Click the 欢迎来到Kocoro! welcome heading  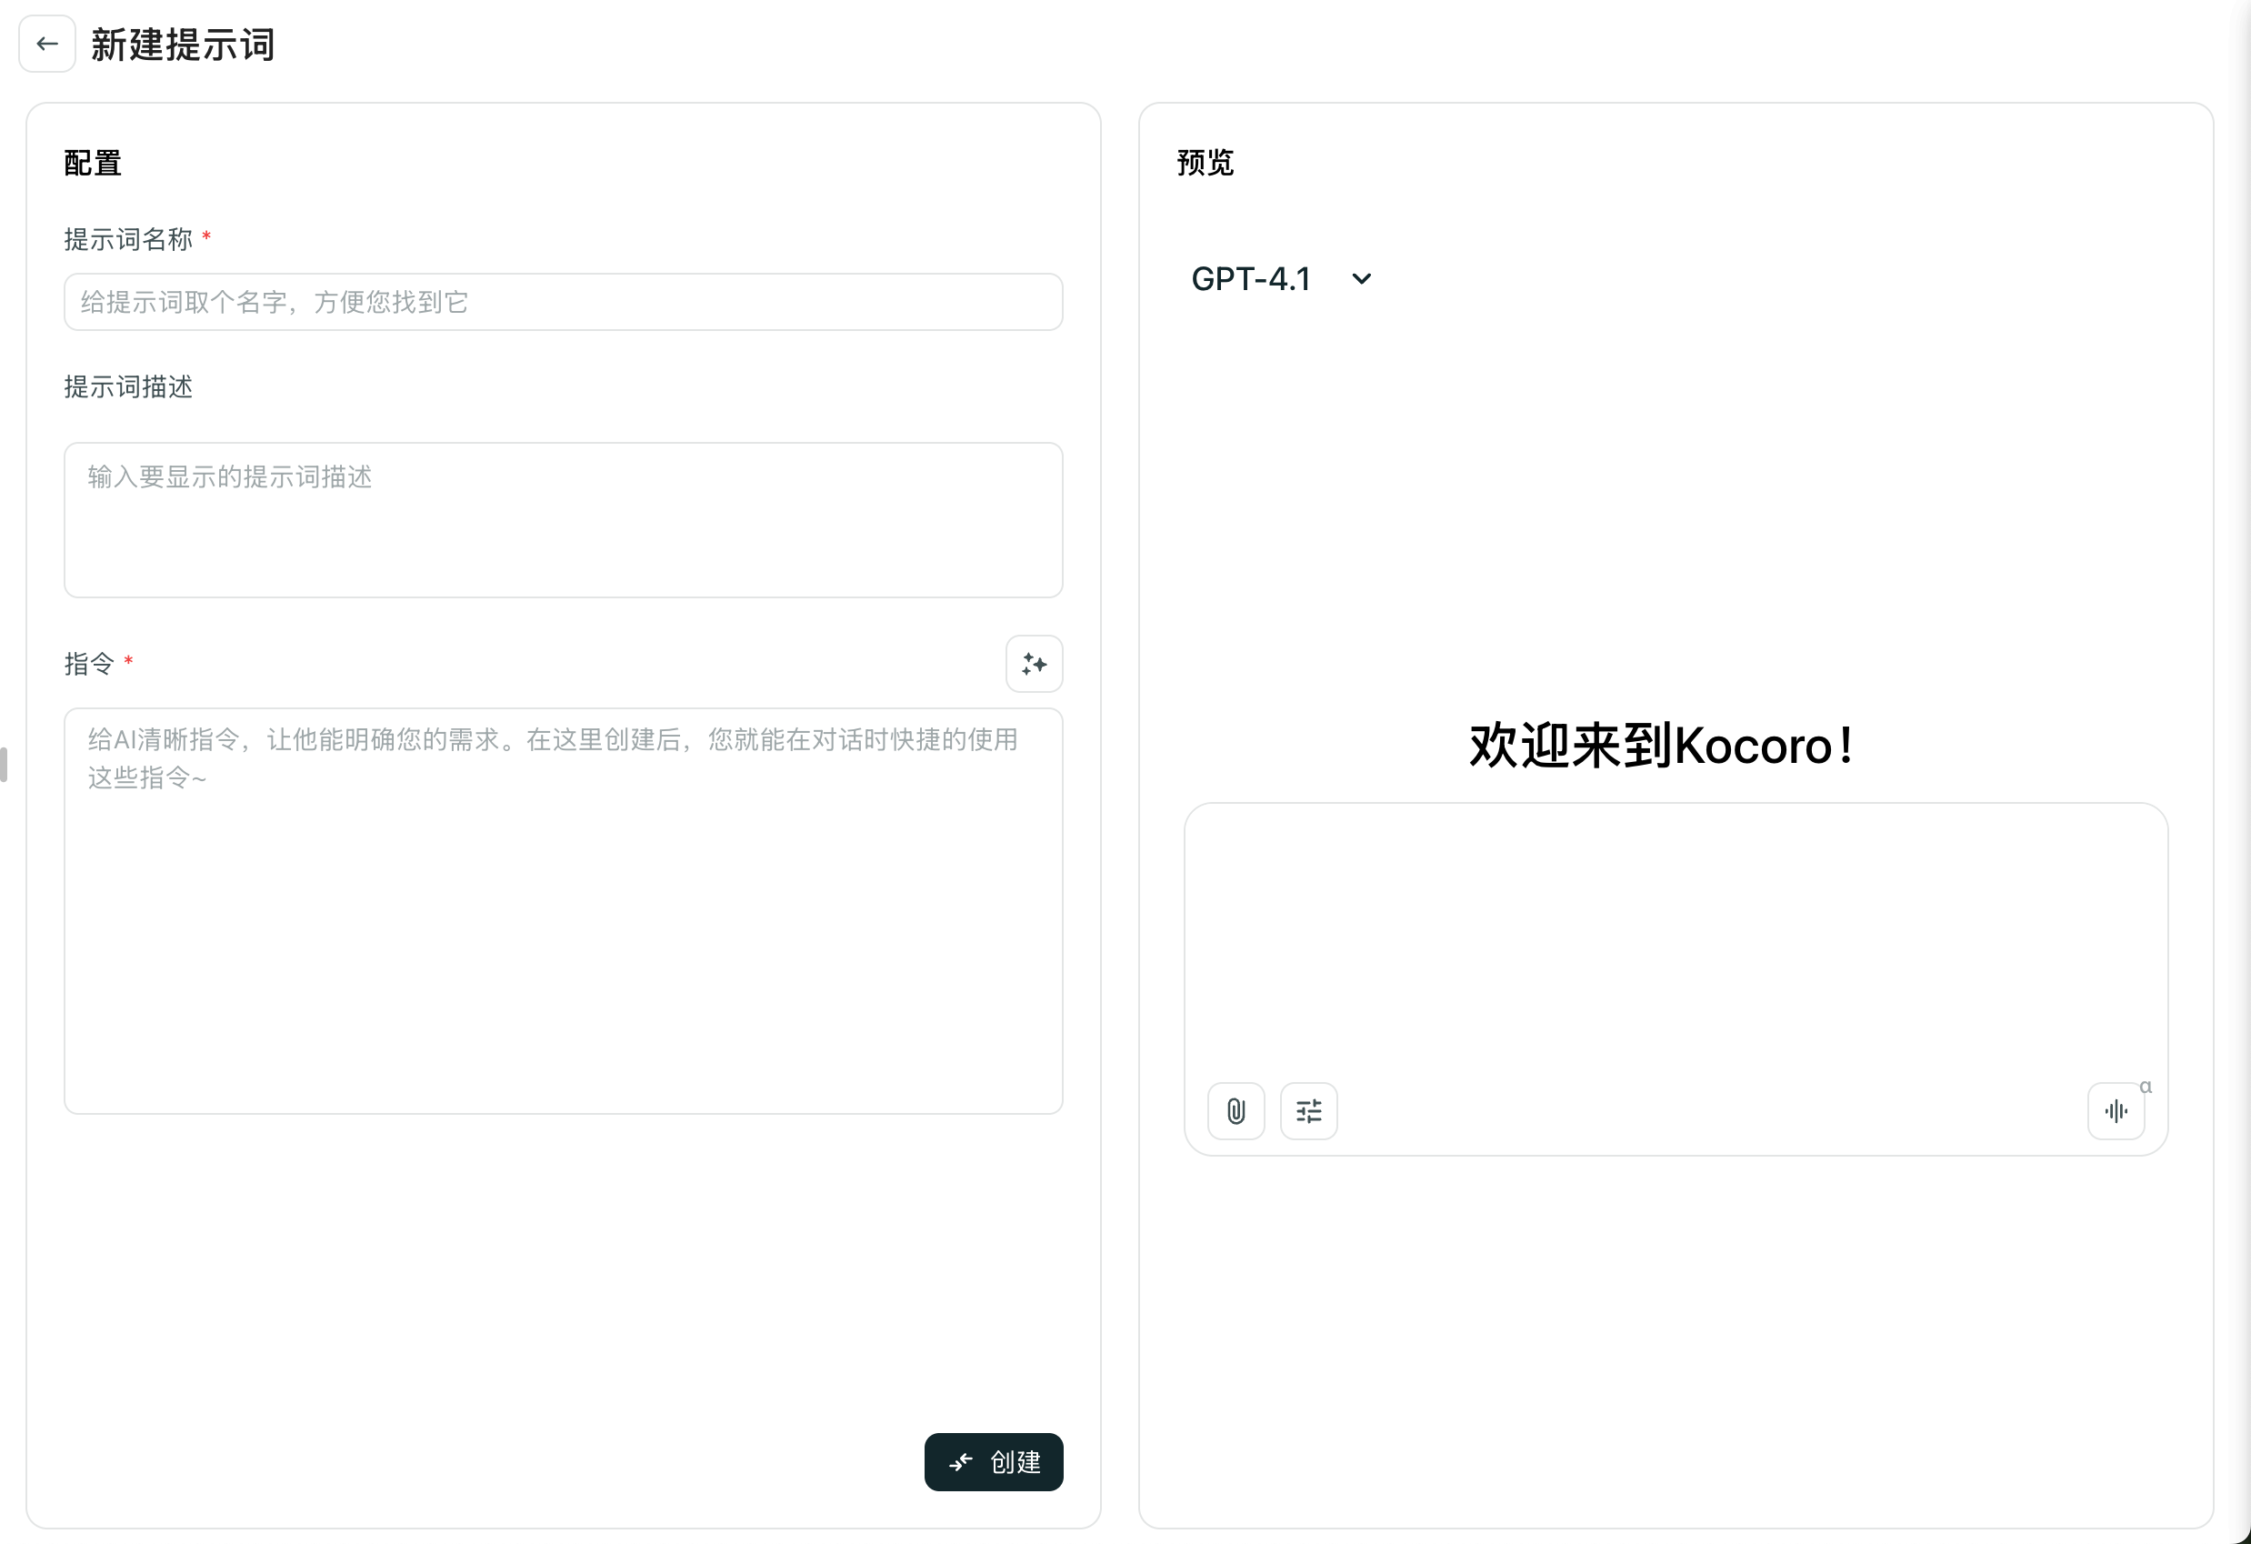coord(1661,746)
